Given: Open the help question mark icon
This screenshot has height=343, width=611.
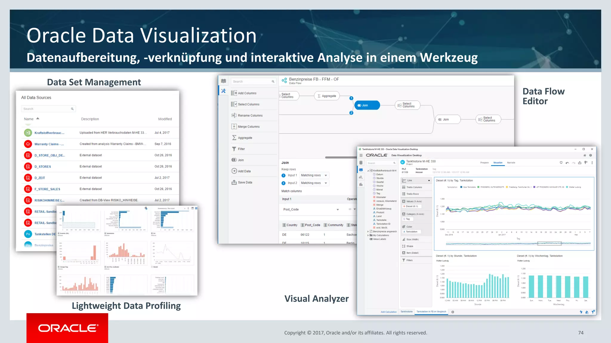Looking at the screenshot, I should click(x=590, y=155).
